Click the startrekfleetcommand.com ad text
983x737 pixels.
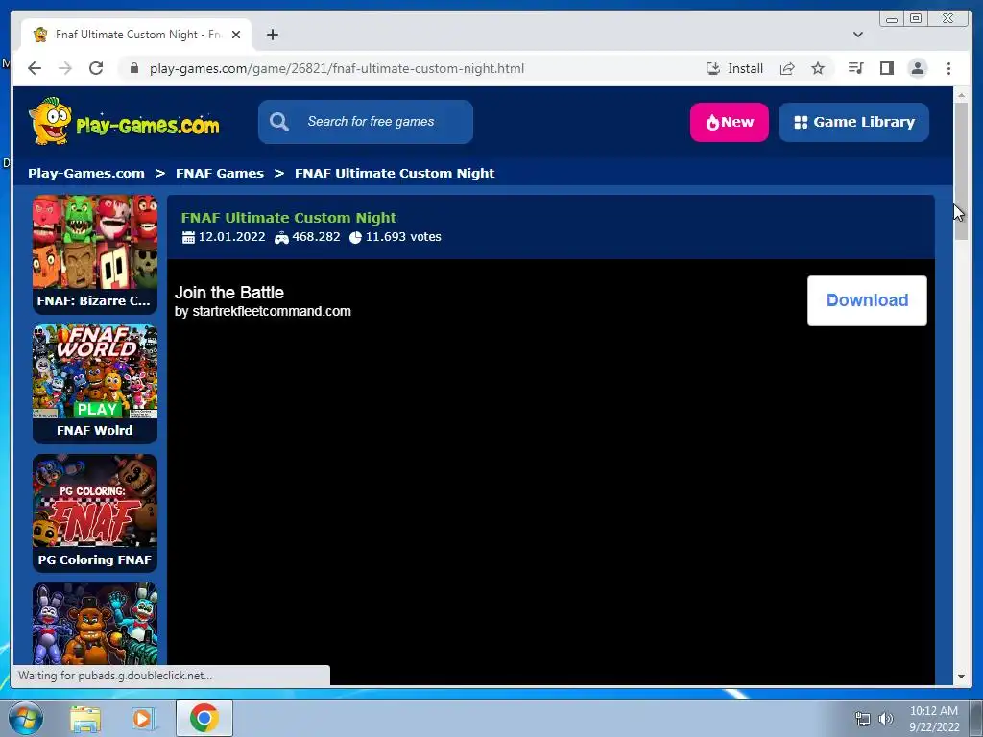coord(272,312)
